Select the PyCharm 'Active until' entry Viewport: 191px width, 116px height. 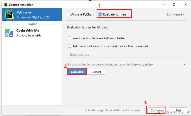pyautogui.click(x=32, y=15)
